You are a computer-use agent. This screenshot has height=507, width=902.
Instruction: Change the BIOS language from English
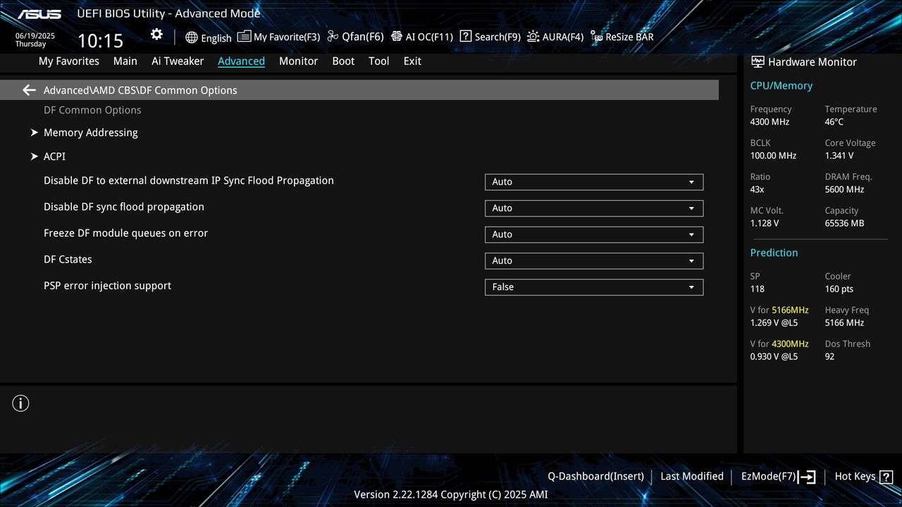pos(209,37)
